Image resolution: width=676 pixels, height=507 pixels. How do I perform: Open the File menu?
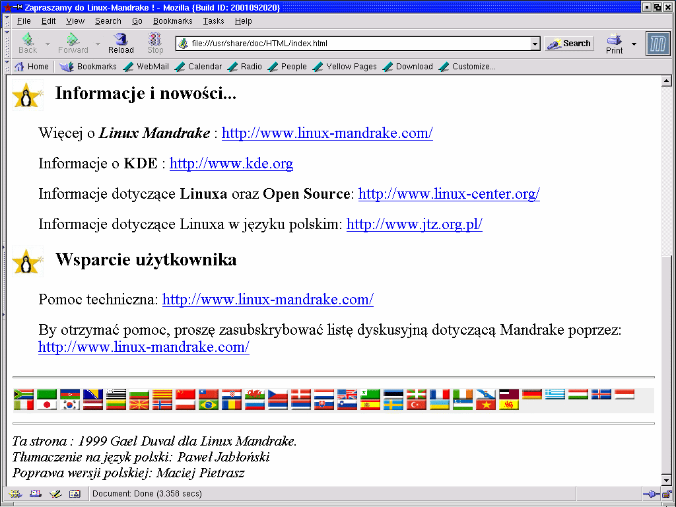24,20
